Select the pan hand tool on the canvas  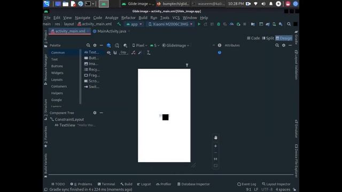[215, 138]
